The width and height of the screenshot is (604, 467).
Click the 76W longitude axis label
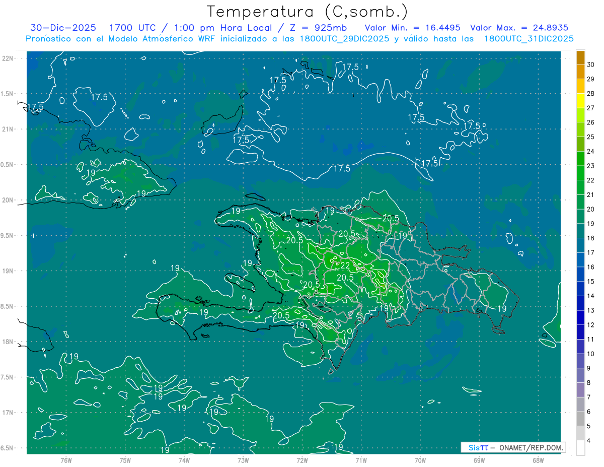point(66,460)
